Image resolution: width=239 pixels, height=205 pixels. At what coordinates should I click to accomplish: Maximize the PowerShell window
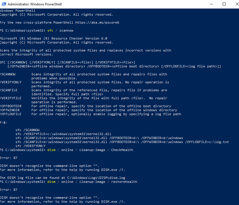[x=224, y=4]
